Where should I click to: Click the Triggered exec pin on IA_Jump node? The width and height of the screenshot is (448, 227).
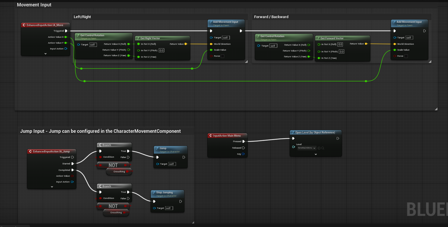click(73, 157)
